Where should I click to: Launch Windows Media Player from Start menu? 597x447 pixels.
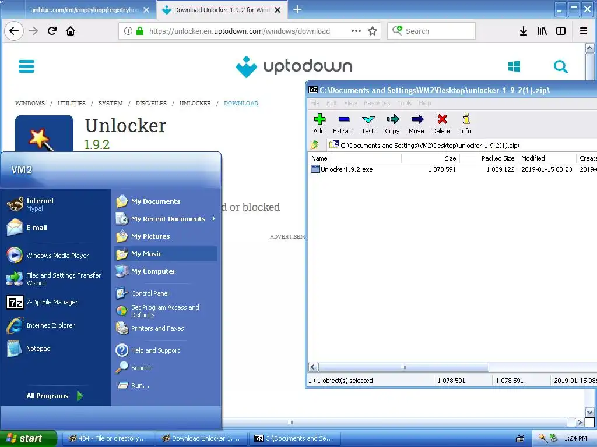55,255
